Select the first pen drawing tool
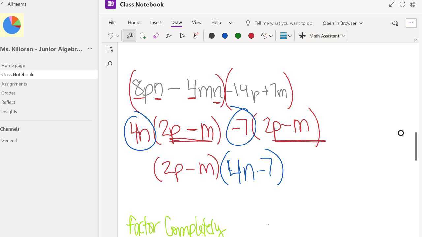 pos(169,35)
